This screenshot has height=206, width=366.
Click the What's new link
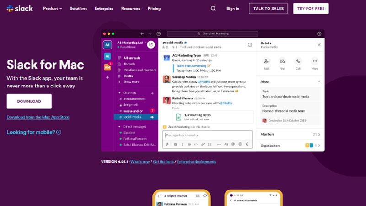[x=140, y=162]
